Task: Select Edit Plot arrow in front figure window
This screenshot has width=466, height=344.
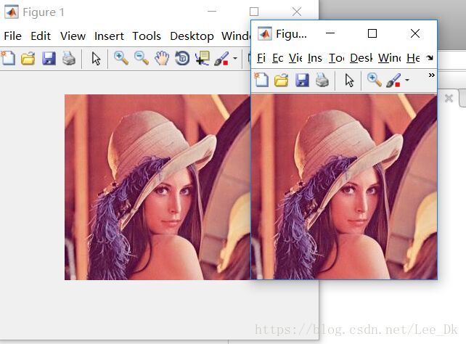Action: [350, 81]
